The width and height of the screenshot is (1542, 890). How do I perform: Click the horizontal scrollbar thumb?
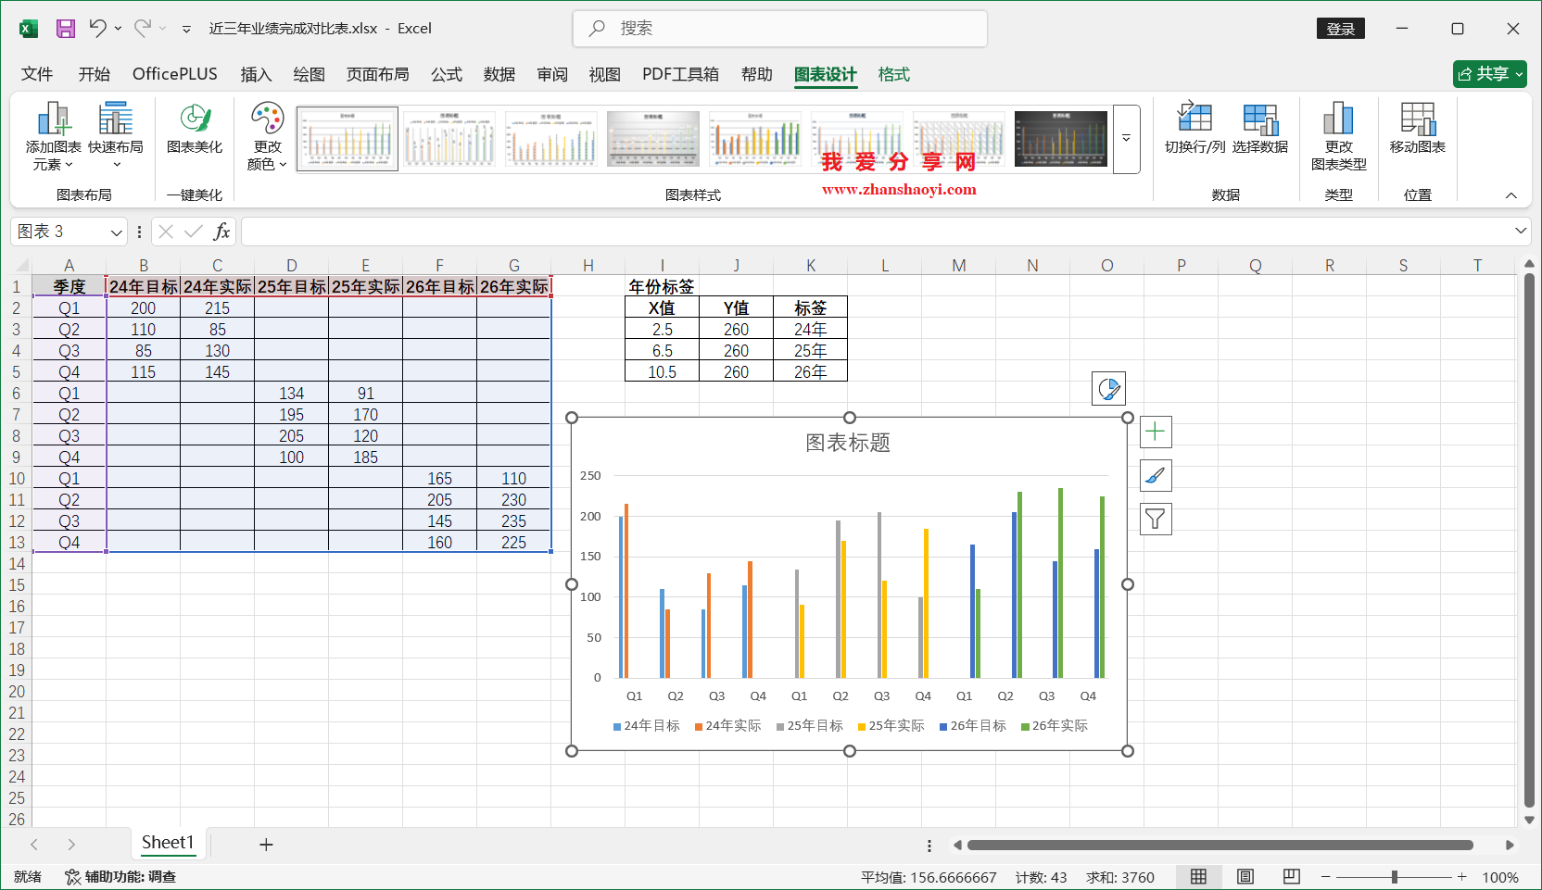pyautogui.click(x=1220, y=845)
